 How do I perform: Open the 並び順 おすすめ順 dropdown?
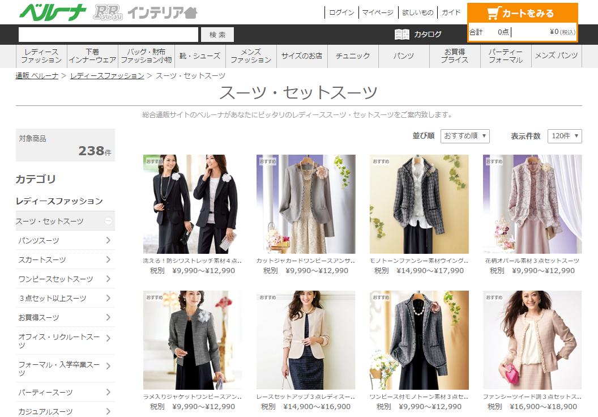(x=465, y=136)
